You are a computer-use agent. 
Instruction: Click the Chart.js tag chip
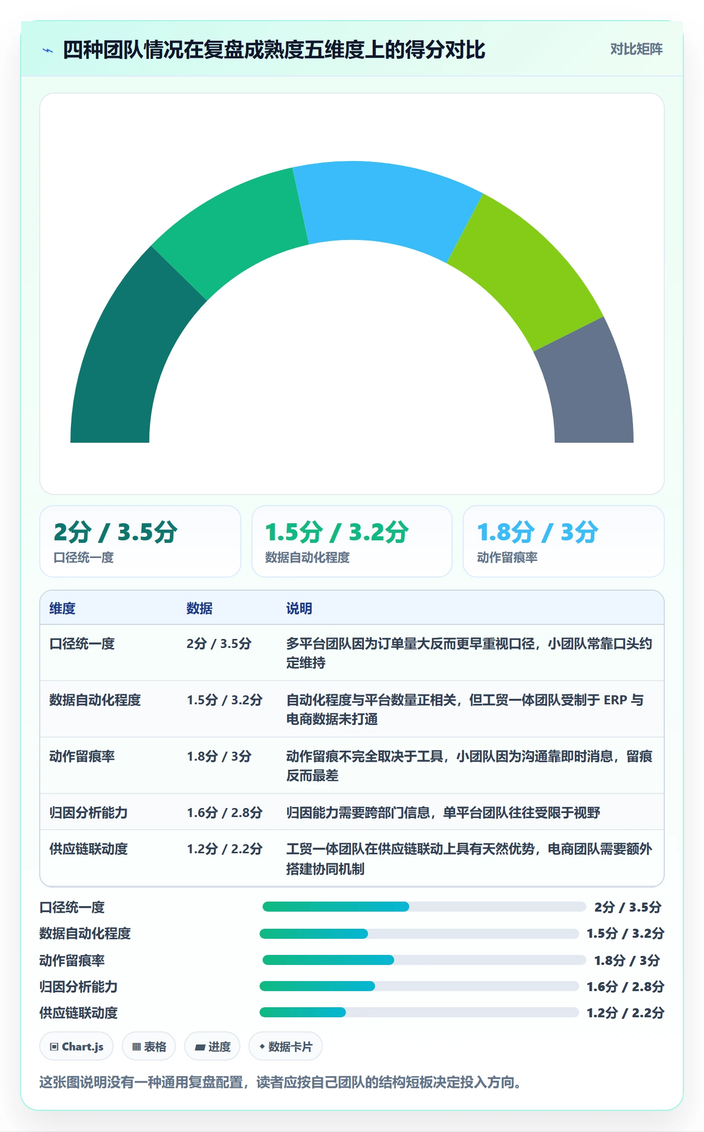click(x=76, y=1046)
